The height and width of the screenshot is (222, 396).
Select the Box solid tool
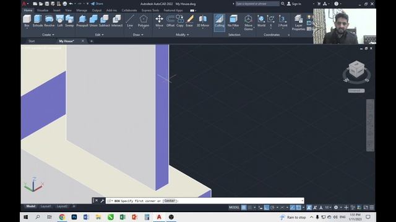27,21
